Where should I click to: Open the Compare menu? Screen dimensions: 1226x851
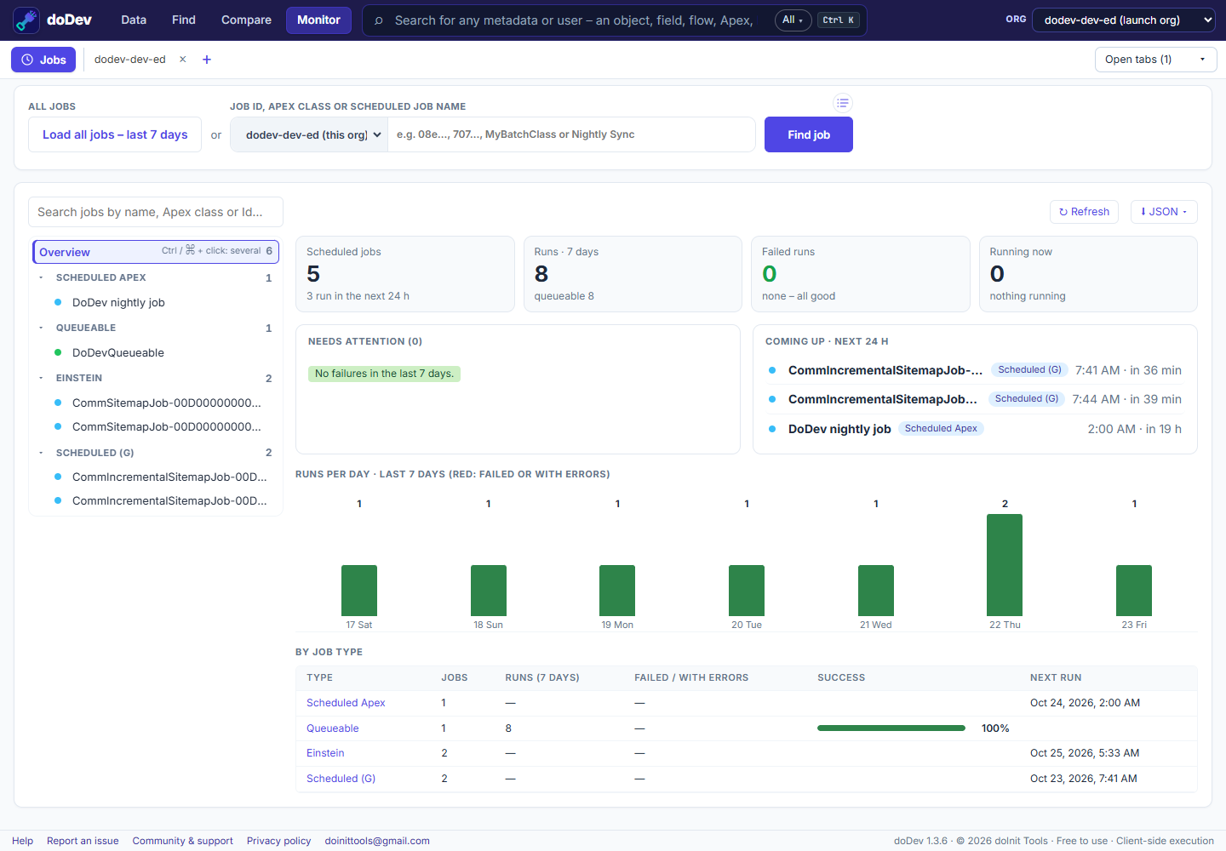click(x=246, y=20)
